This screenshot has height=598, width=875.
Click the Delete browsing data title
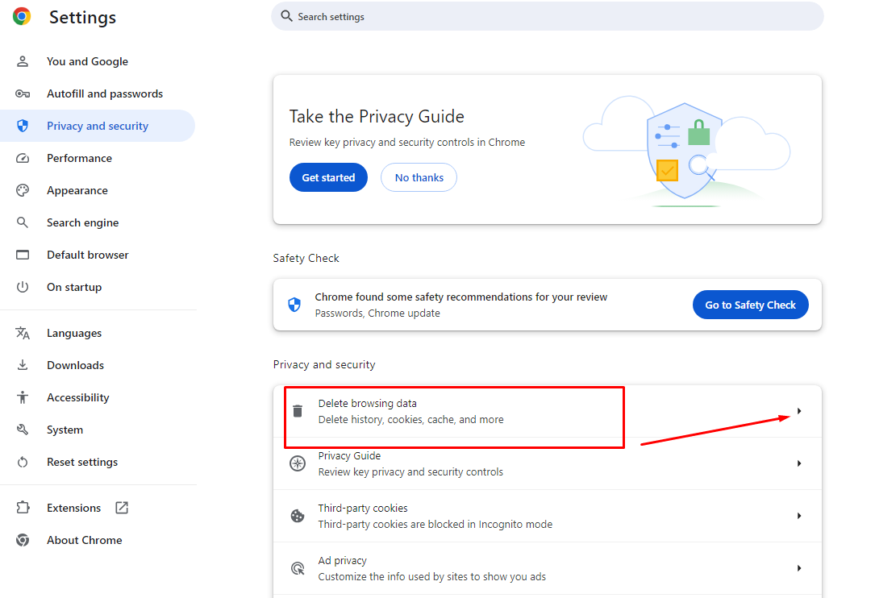tap(368, 403)
